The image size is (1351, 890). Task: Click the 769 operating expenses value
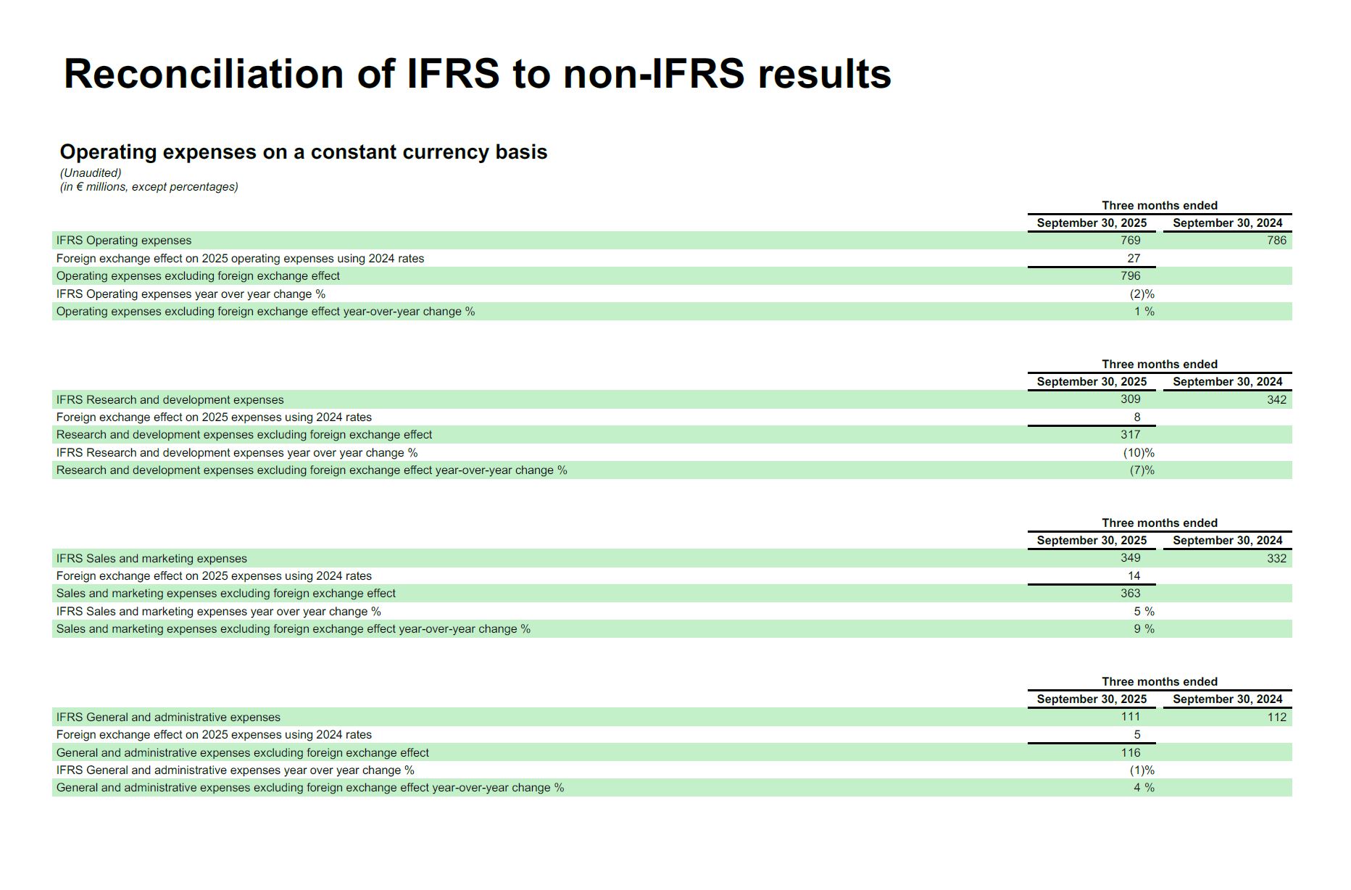1130,241
